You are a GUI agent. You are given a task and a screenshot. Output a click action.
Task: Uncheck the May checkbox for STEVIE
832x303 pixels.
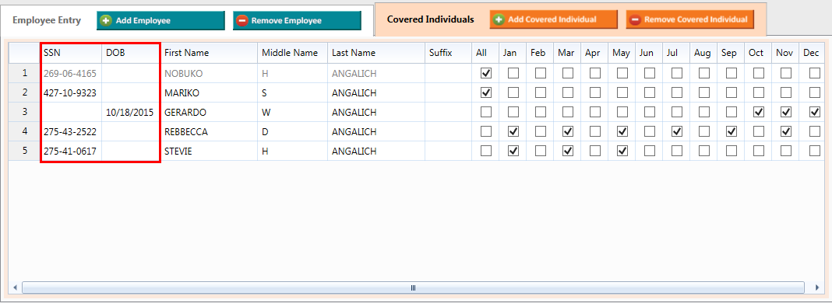pos(622,151)
